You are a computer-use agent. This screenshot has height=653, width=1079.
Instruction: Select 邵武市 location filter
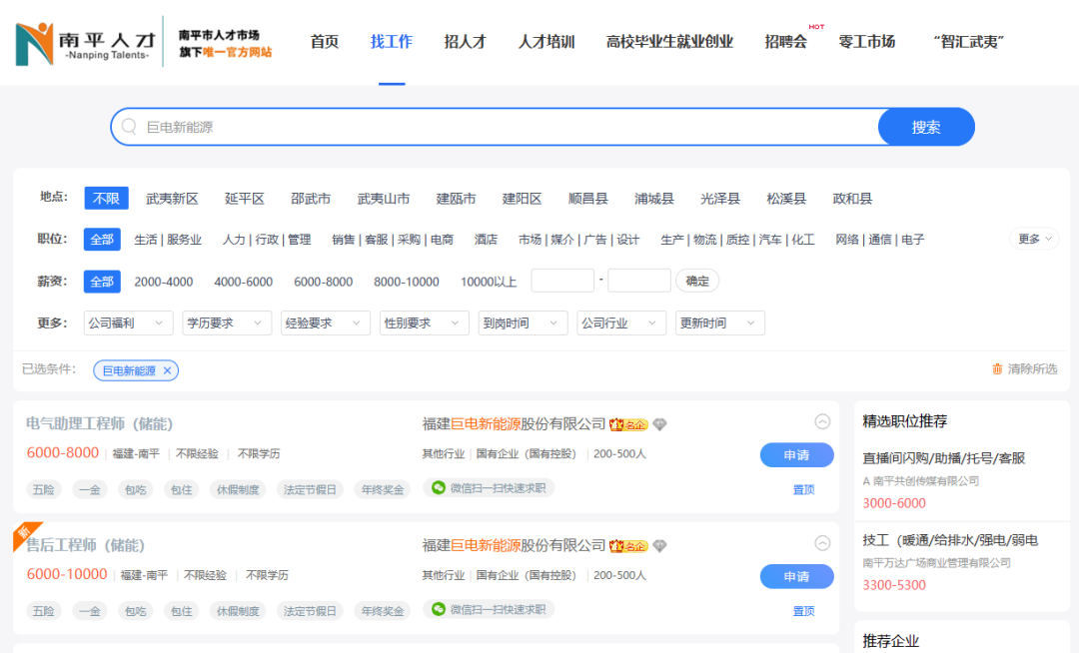(x=311, y=199)
